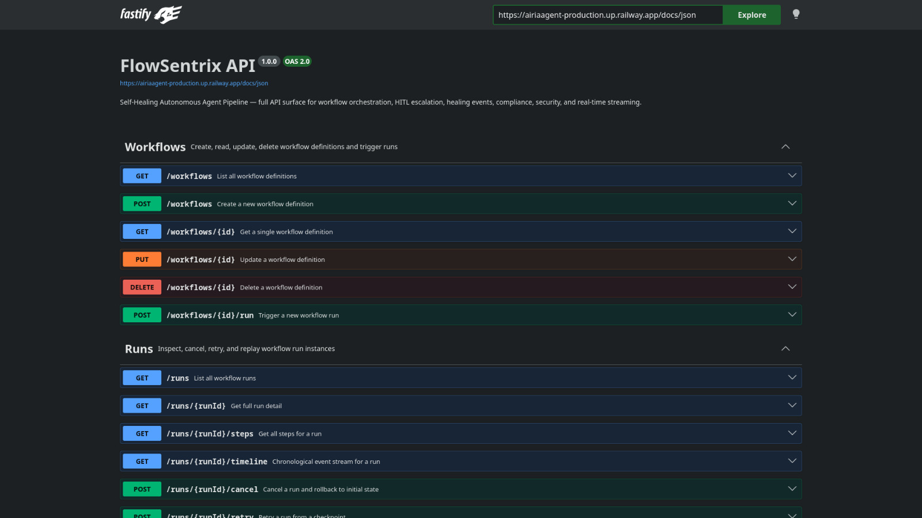The width and height of the screenshot is (922, 518).
Task: Toggle the lightbulb theme icon
Action: tap(796, 14)
